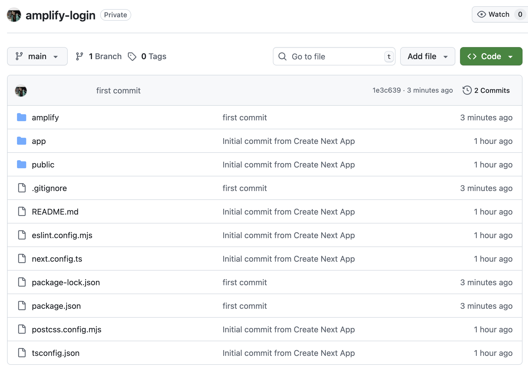The image size is (528, 370).
Task: Open commit hash 1e3c639
Action: 386,90
